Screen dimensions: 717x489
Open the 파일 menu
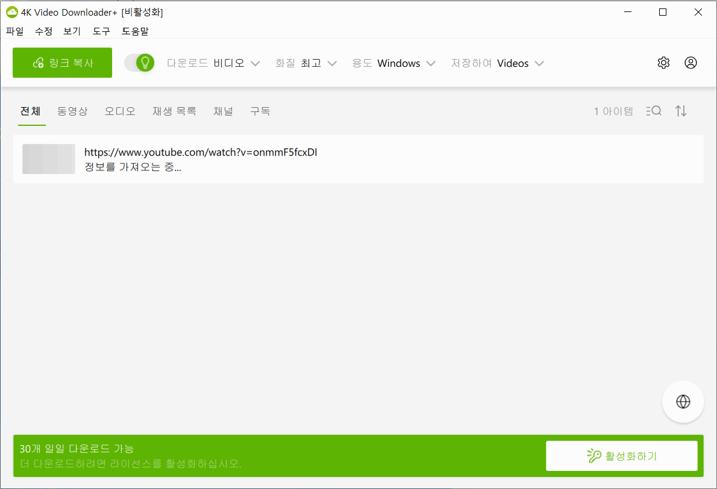pyautogui.click(x=14, y=31)
